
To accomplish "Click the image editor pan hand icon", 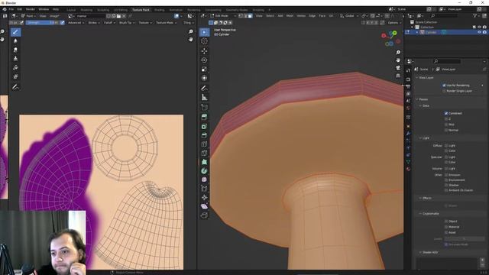I will coord(190,39).
